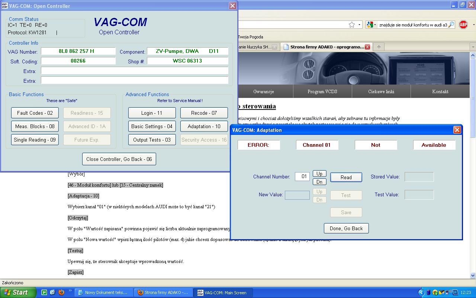Open a new browser tab
Image resolution: width=476 pixels, height=298 pixels.
tap(379, 47)
